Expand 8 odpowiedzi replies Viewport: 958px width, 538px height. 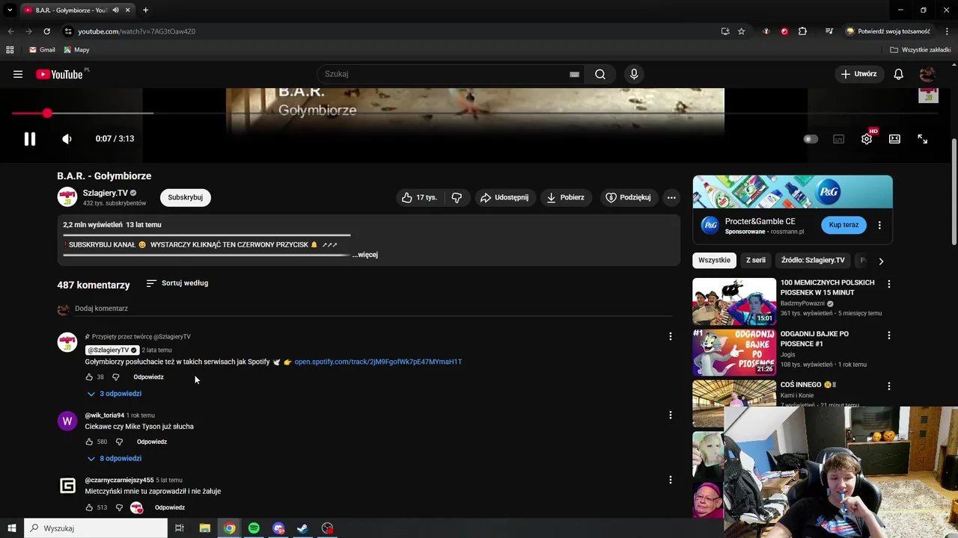114,459
